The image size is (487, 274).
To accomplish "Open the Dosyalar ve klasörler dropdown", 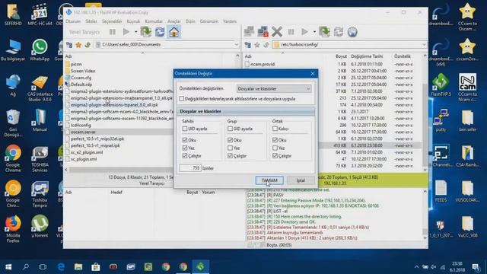I will point(274,89).
